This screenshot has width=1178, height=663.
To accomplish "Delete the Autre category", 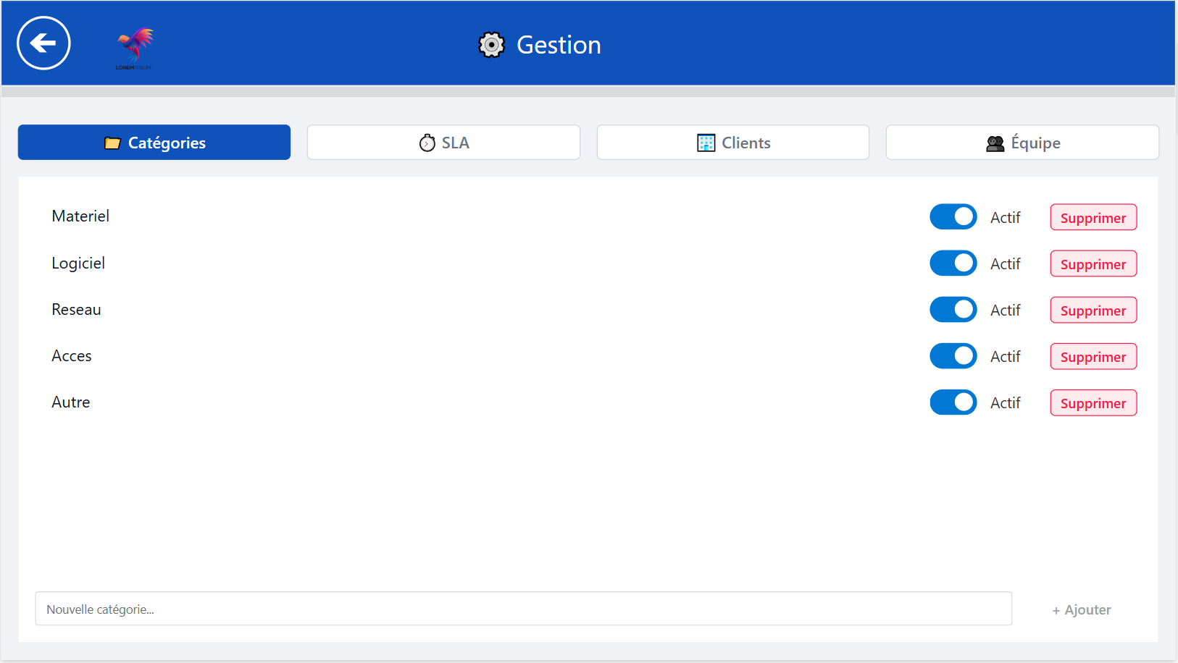I will tap(1093, 403).
